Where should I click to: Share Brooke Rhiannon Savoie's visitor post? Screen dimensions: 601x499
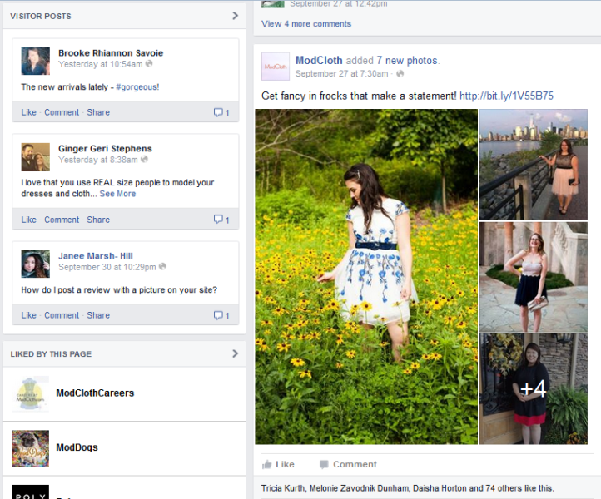(98, 112)
